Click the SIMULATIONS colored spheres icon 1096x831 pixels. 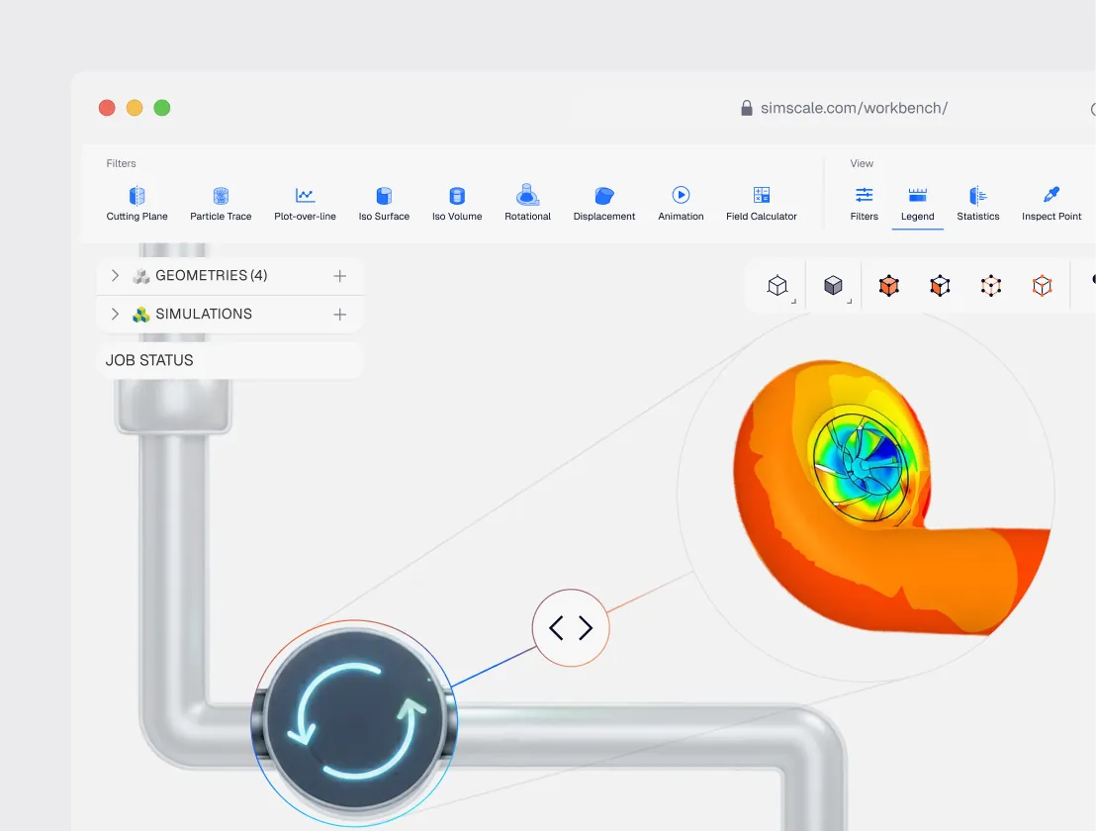coord(141,315)
